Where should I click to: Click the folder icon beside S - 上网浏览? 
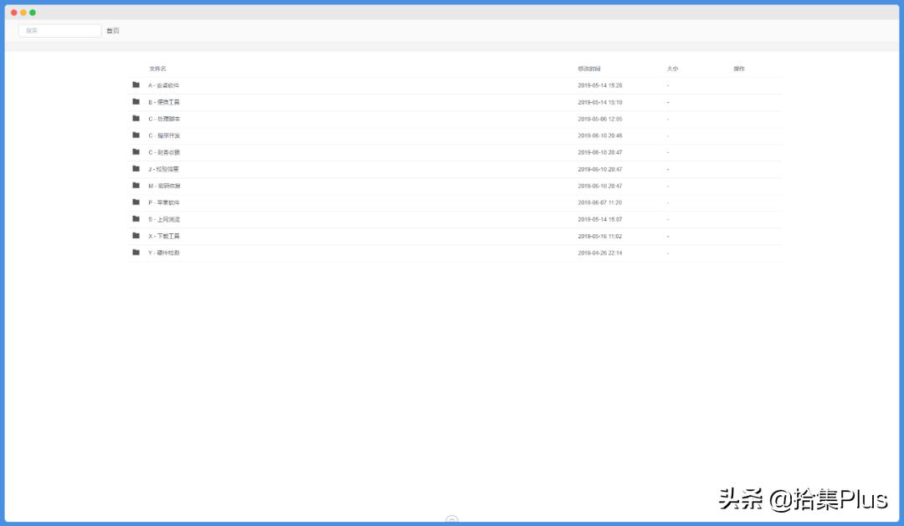click(136, 219)
